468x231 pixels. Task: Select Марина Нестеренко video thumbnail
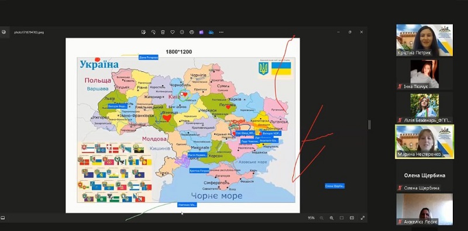(425, 142)
